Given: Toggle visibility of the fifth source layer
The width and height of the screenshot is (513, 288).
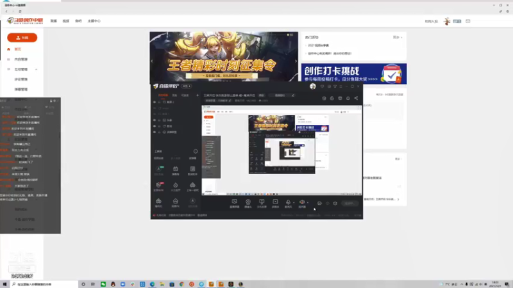Looking at the screenshot, I should [155, 126].
